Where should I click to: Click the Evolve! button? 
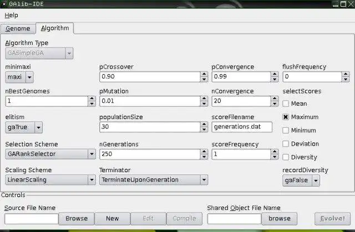(332, 219)
